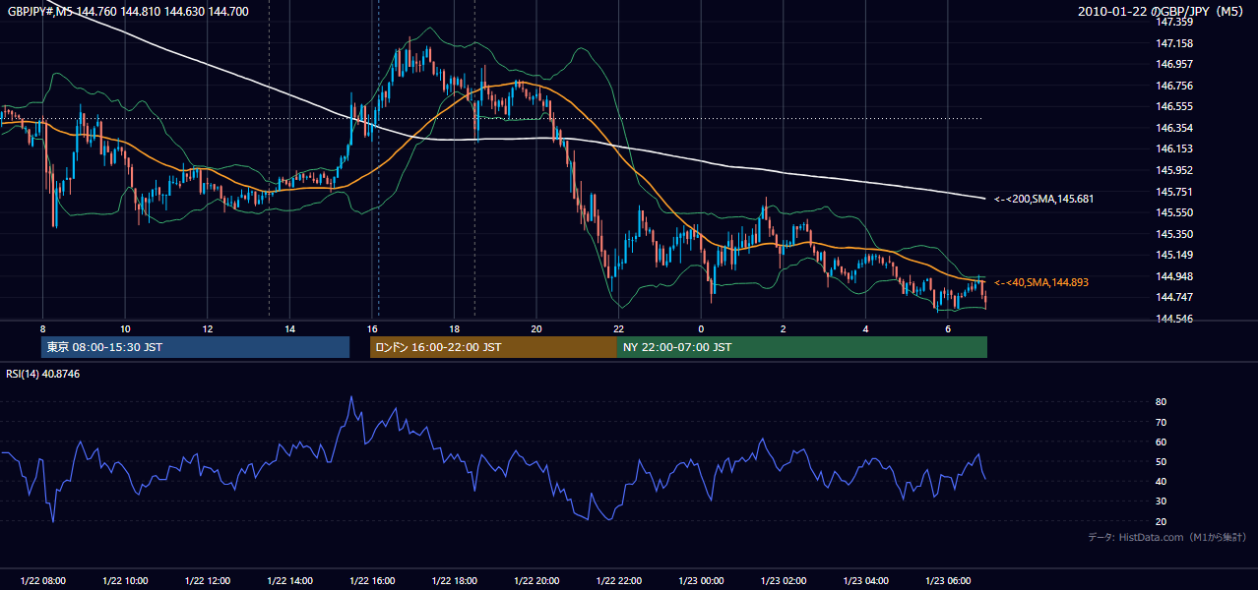Click price axis value 145.149
Screen dimensions: 1258x590
[x=1174, y=255]
